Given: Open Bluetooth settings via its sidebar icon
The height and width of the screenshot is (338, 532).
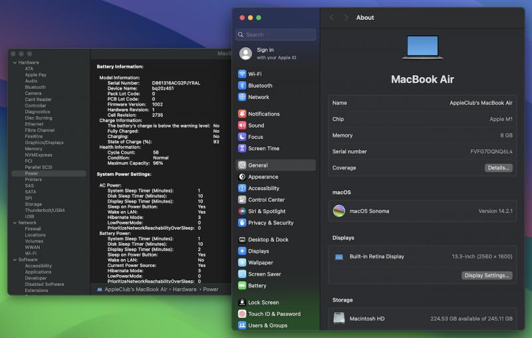Looking at the screenshot, I should (x=243, y=86).
